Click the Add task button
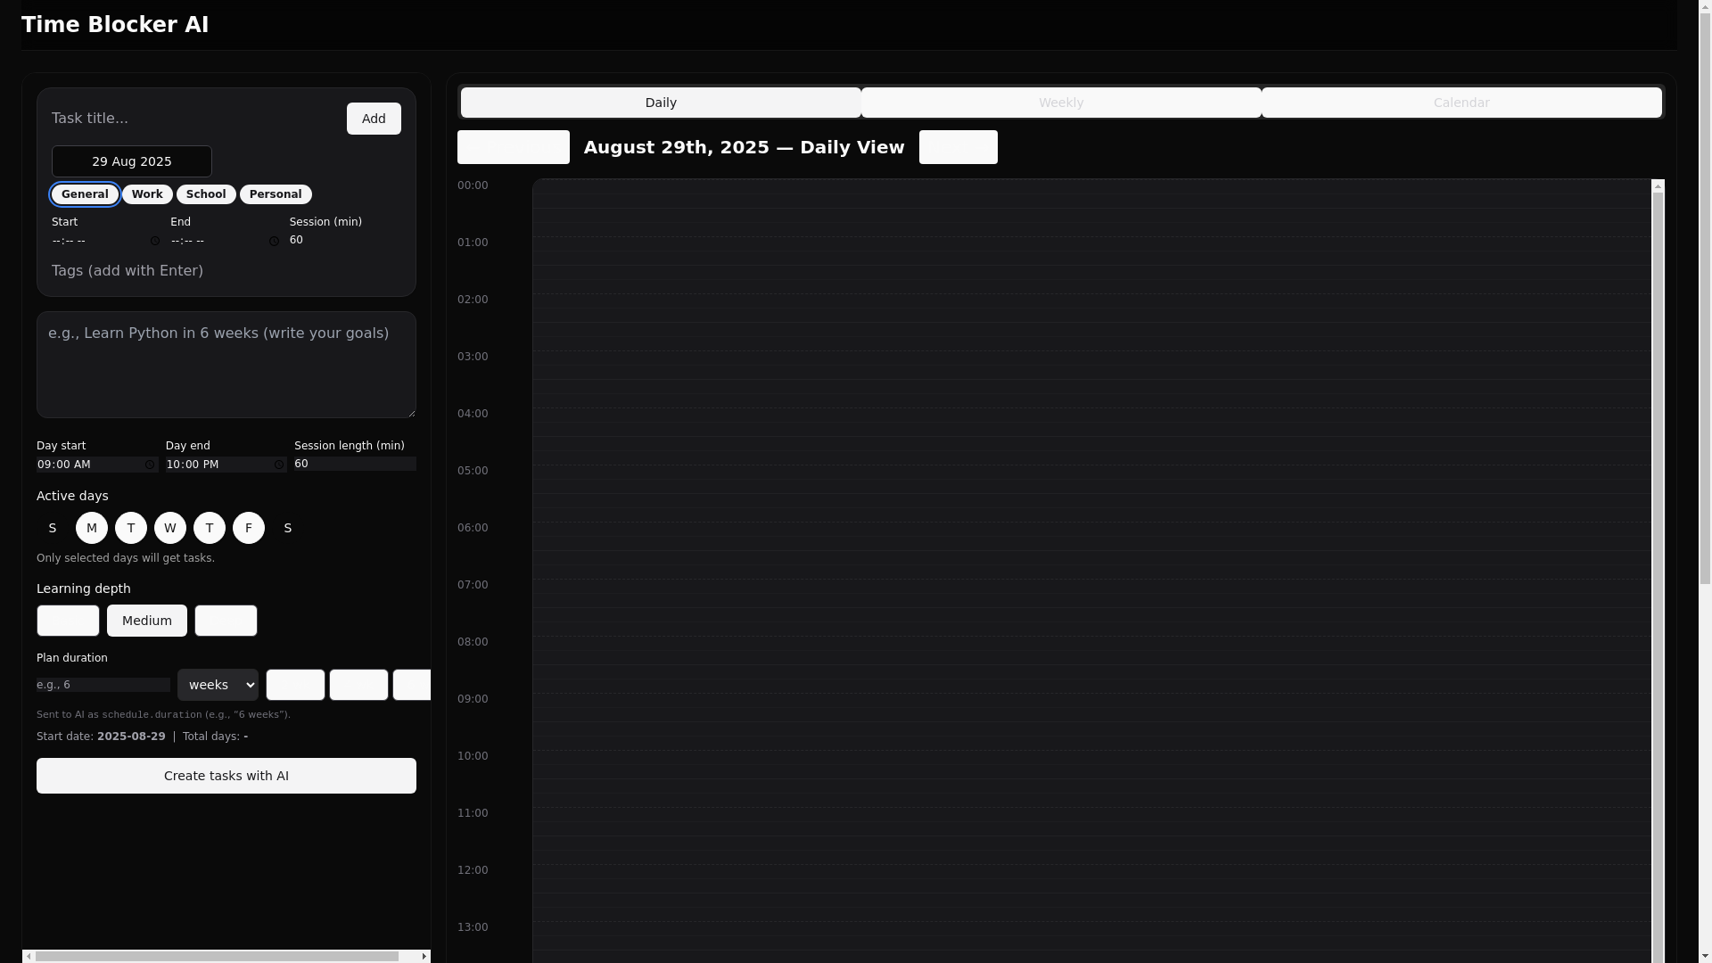The image size is (1712, 963). [x=374, y=119]
